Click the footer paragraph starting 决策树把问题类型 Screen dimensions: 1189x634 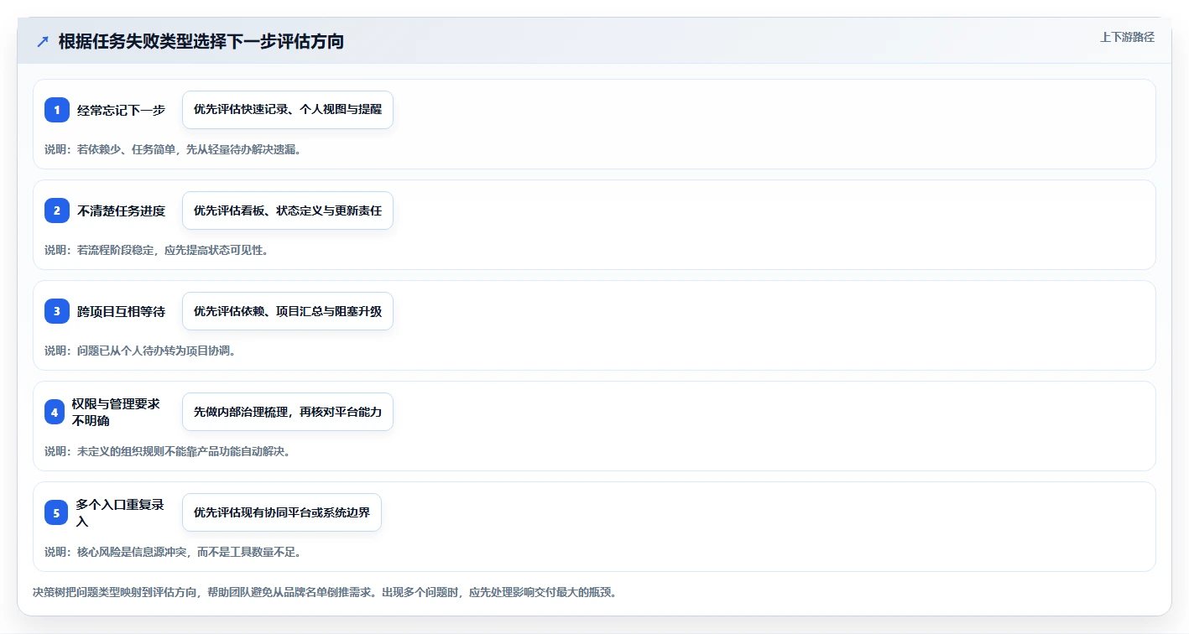tap(326, 592)
